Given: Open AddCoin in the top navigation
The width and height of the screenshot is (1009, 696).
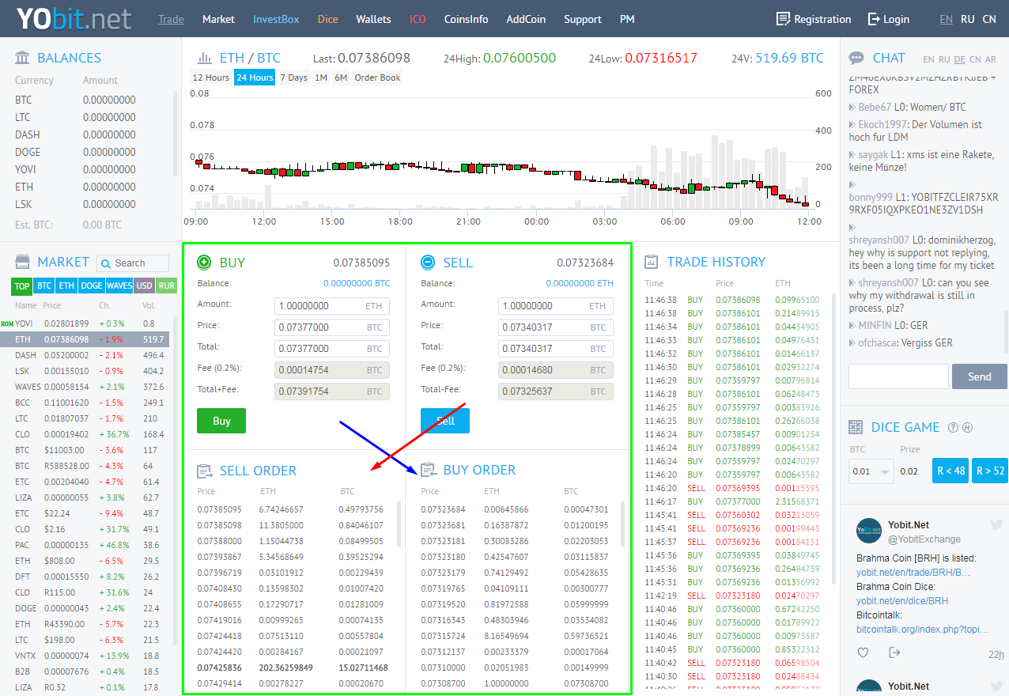Looking at the screenshot, I should pyautogui.click(x=526, y=19).
